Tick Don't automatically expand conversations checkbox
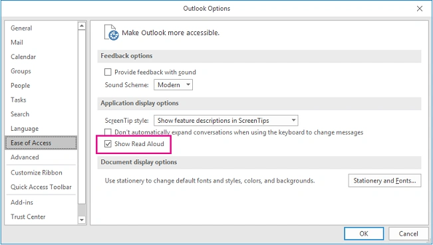The height and width of the screenshot is (245, 433). click(x=108, y=132)
